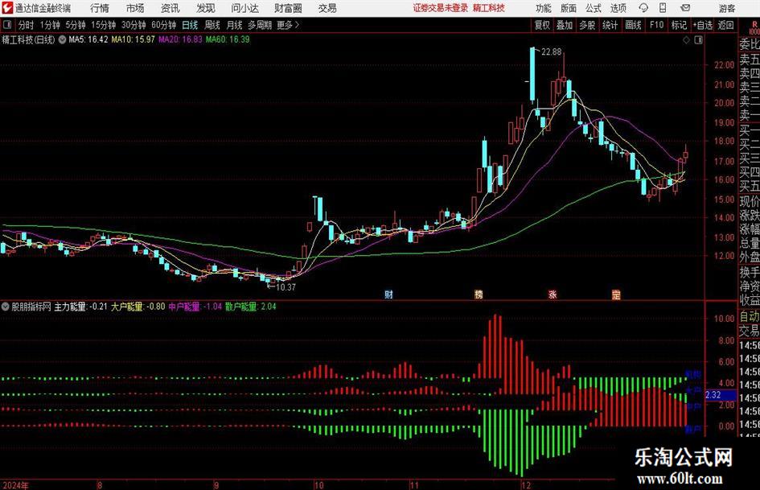Click the 中户能量 -1.04 label
Screen dimensions: 760x490
click(195, 307)
